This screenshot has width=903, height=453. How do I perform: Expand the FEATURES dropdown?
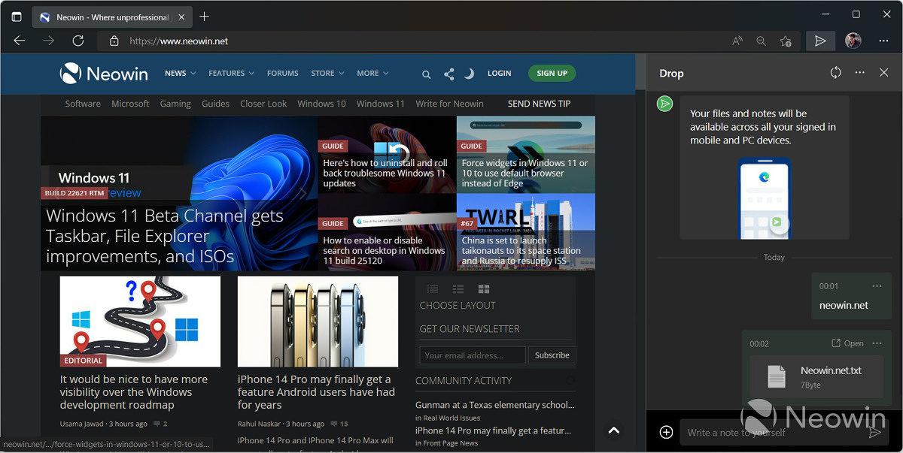(x=231, y=73)
